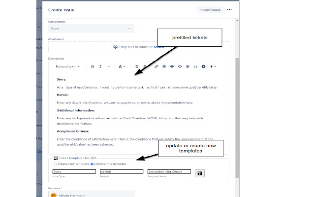Click the Acceptance Criteria: heading
The width and height of the screenshot is (315, 197).
(73, 131)
